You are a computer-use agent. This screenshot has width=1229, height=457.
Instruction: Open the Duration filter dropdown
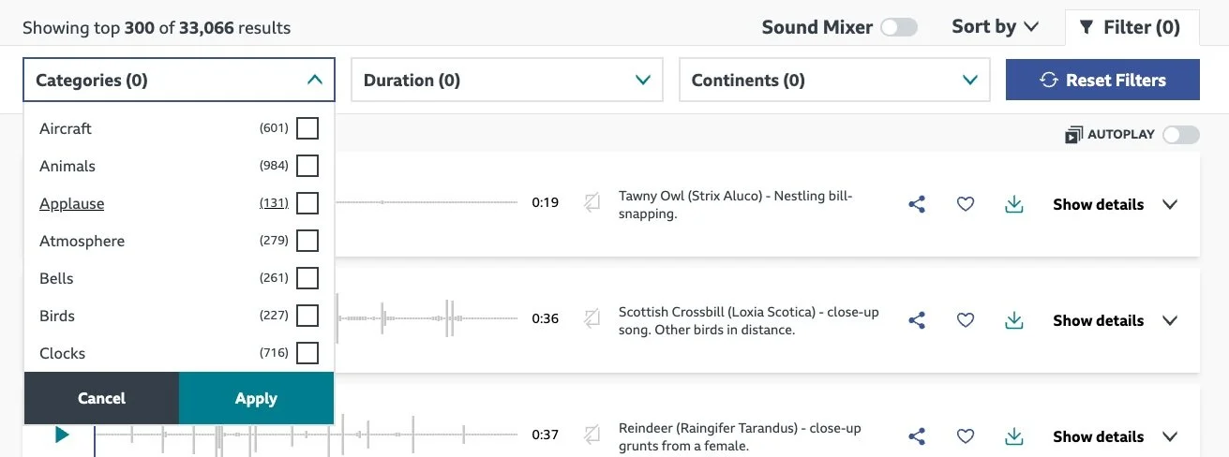pos(506,81)
